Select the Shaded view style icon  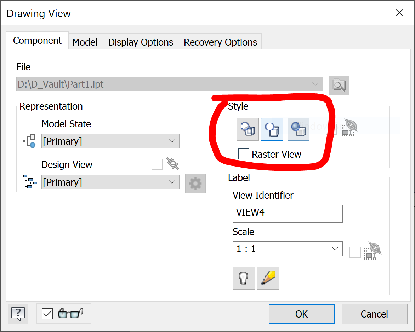click(x=298, y=129)
